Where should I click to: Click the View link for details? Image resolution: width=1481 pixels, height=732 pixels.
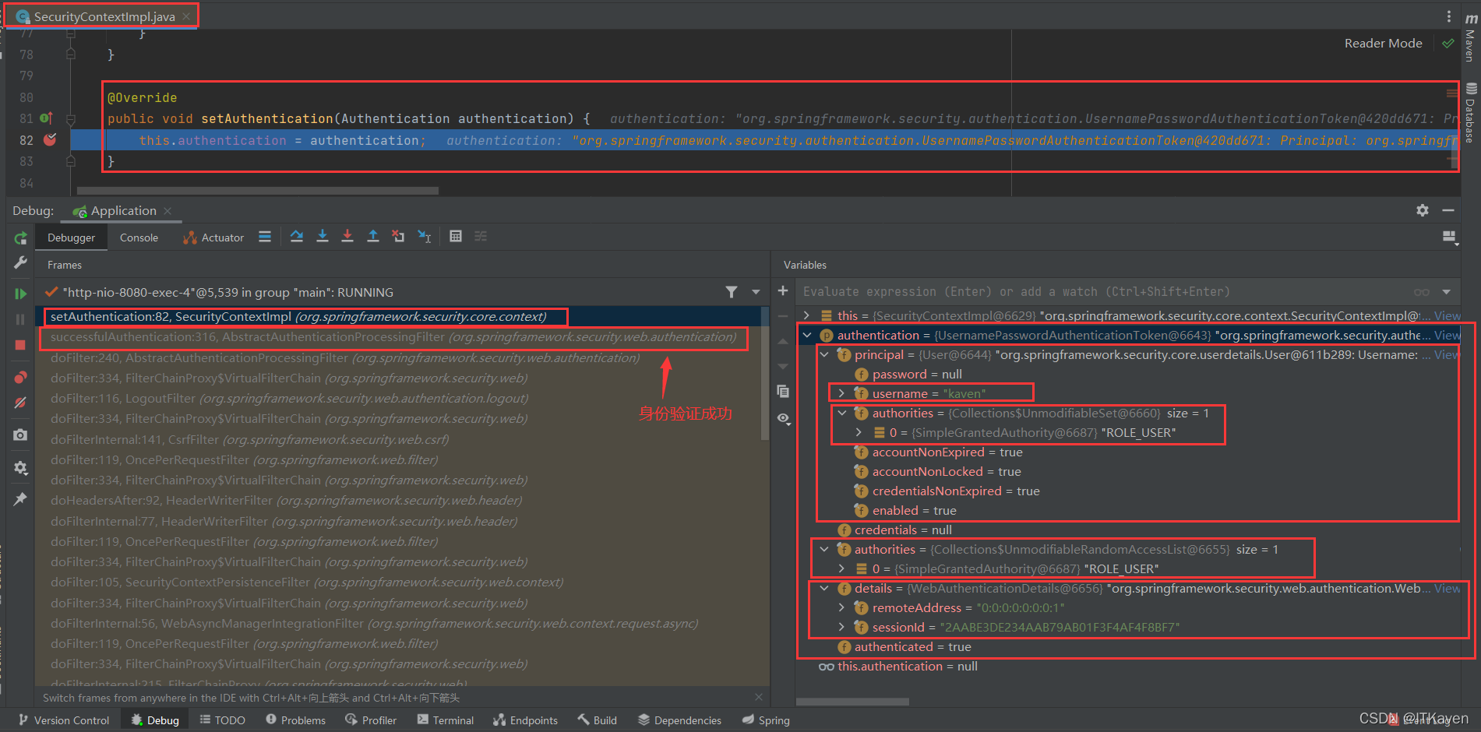(x=1448, y=588)
